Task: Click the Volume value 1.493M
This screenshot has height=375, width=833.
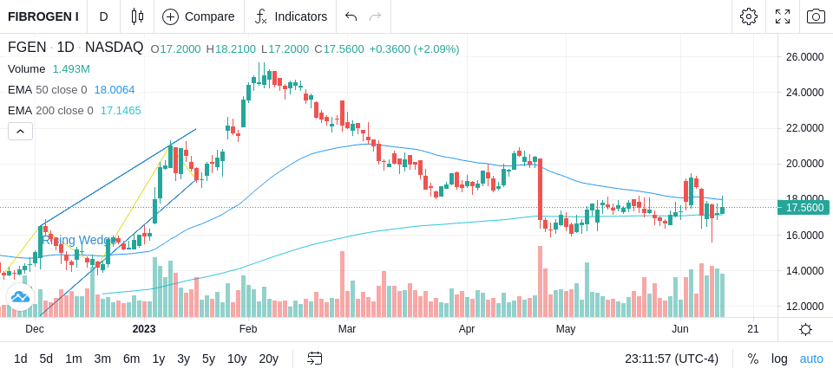Action: pyautogui.click(x=71, y=69)
